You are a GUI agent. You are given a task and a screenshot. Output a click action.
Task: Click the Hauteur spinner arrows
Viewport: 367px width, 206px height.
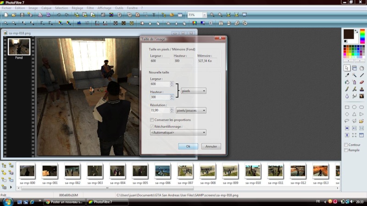coord(172,97)
